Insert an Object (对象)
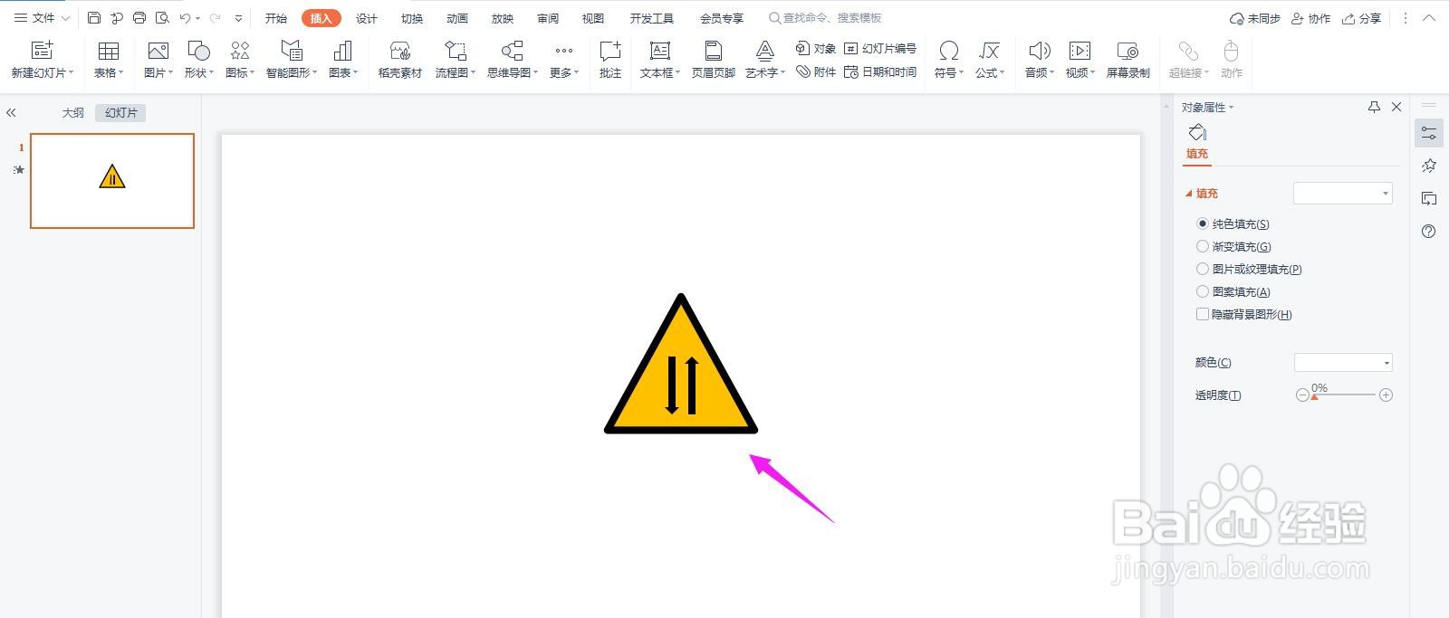This screenshot has height=618, width=1449. 815,49
